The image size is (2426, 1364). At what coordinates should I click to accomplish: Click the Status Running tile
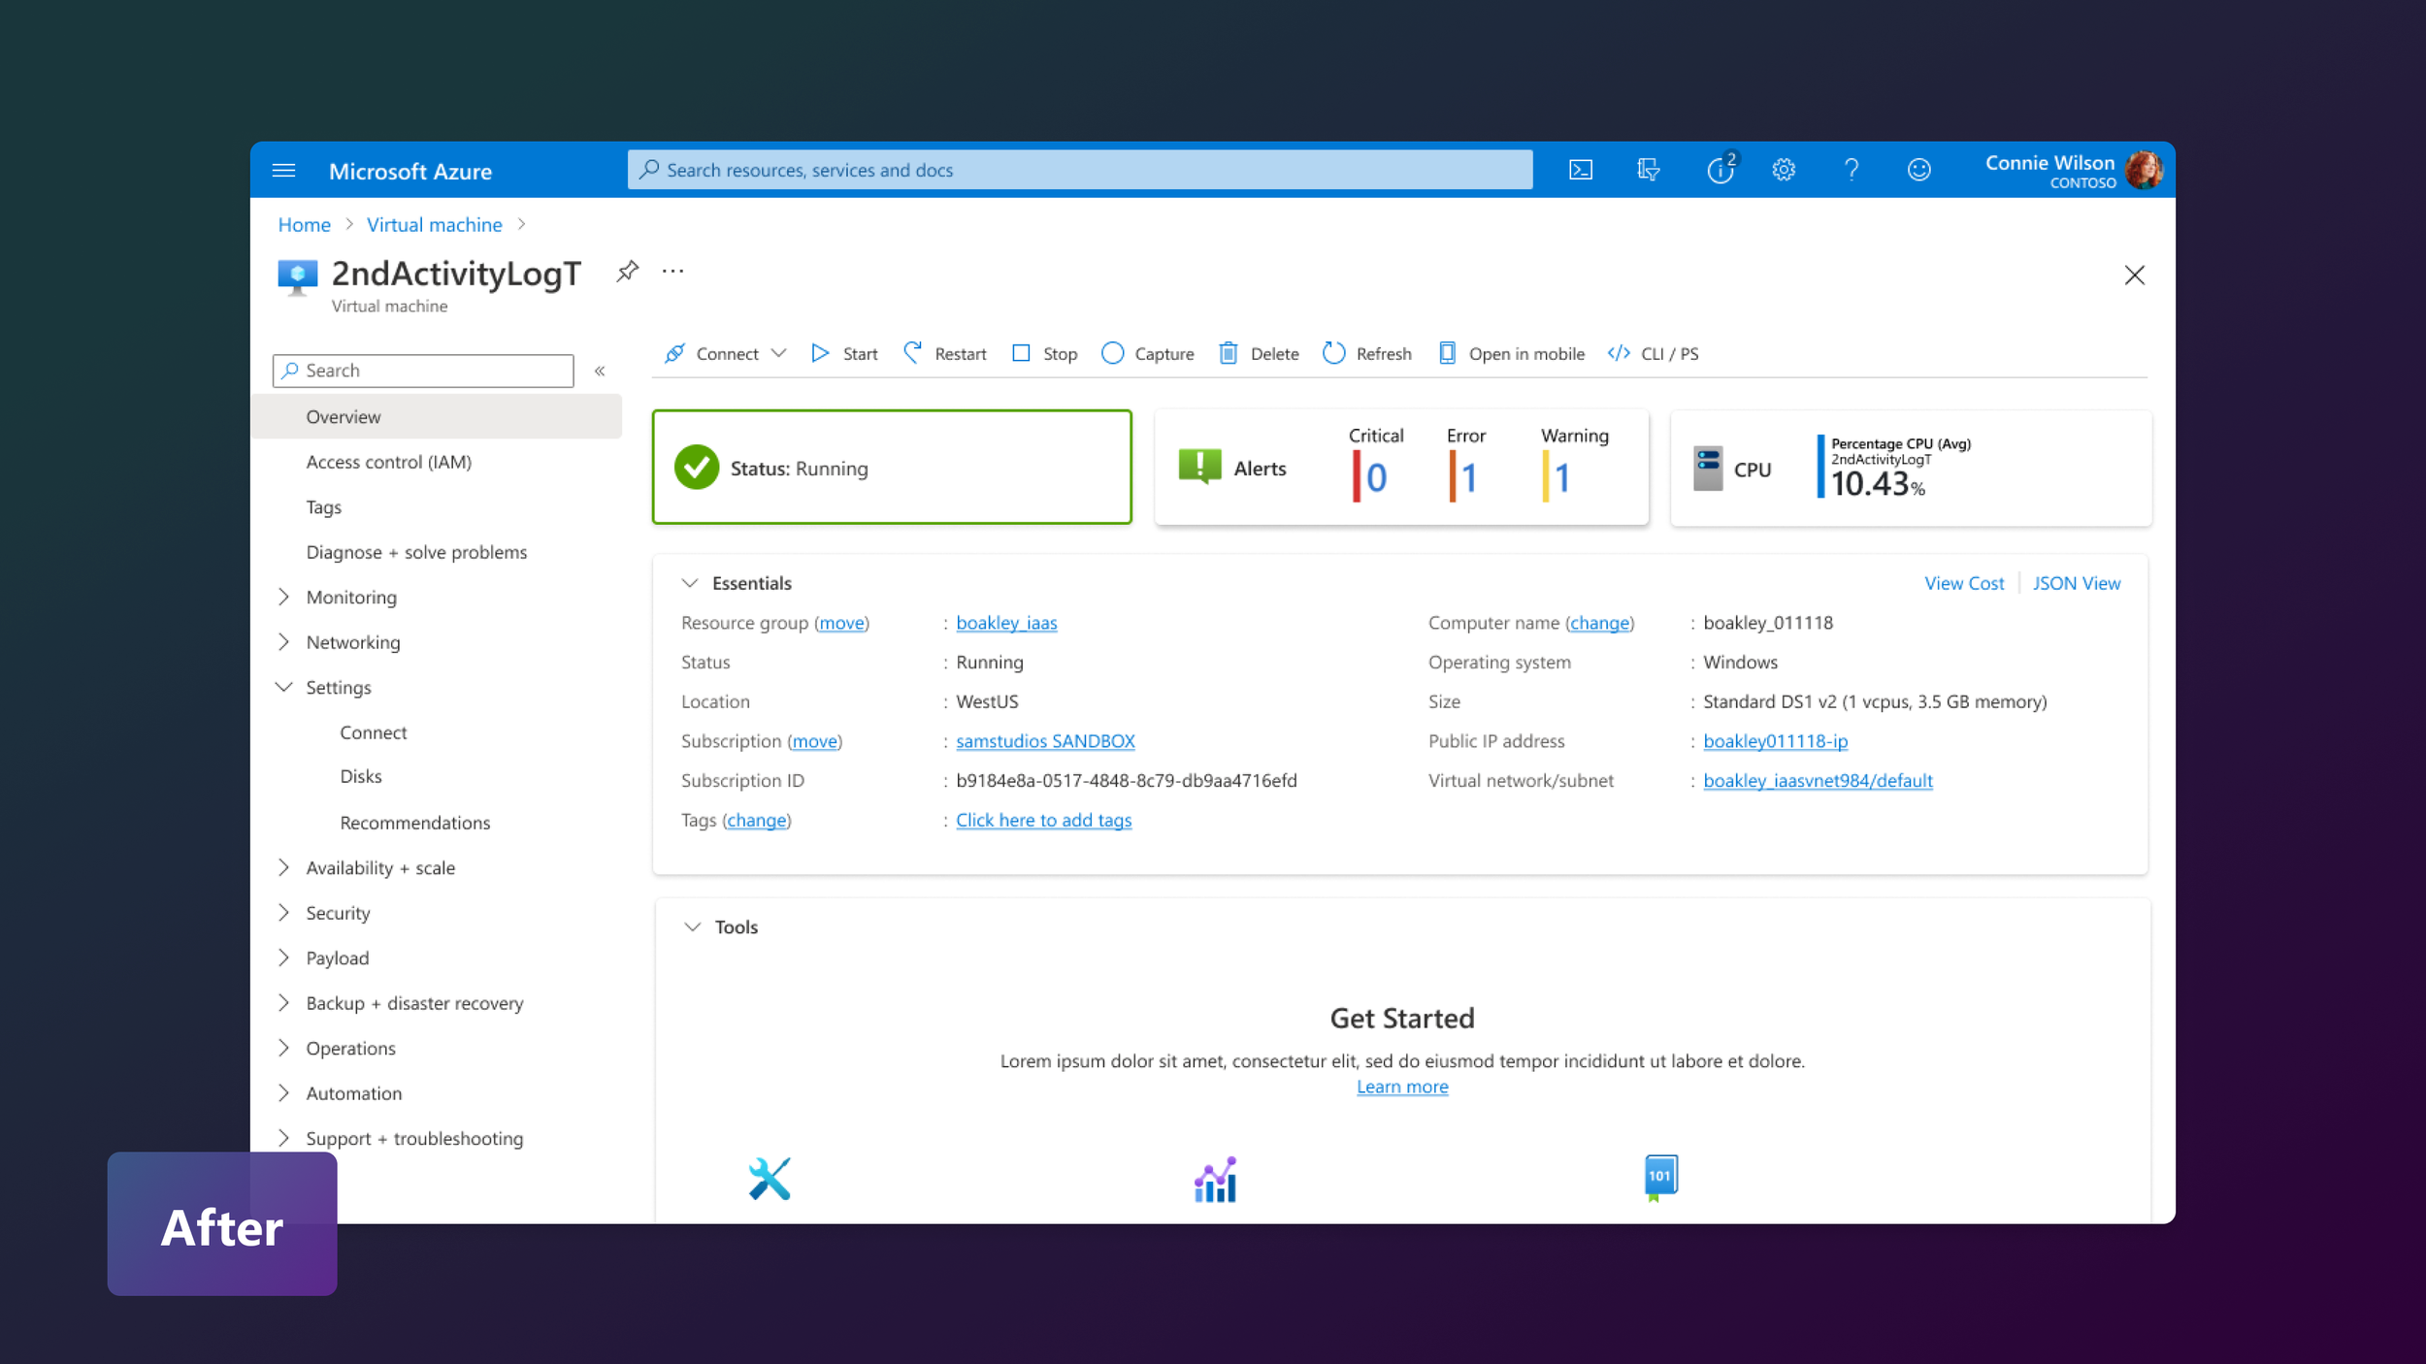pyautogui.click(x=891, y=468)
